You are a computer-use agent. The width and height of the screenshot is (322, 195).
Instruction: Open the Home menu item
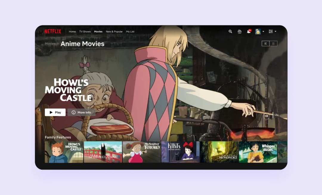(72, 32)
